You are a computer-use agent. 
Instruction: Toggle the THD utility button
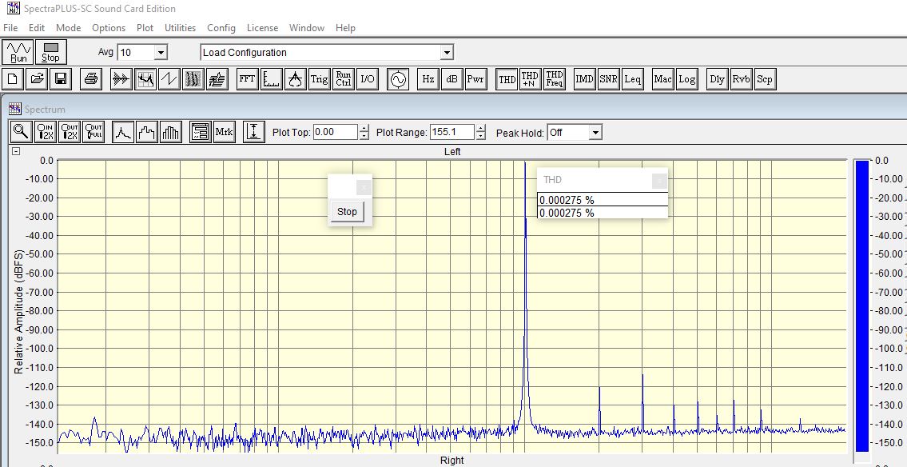pyautogui.click(x=507, y=78)
